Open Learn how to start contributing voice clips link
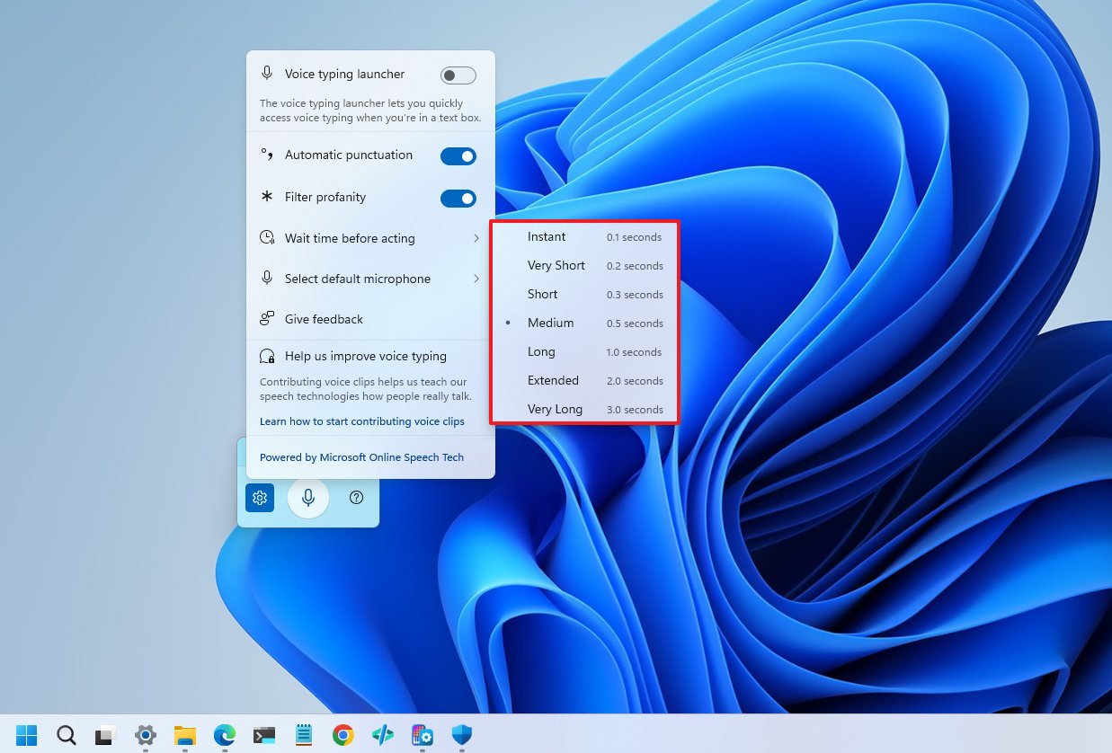The width and height of the screenshot is (1112, 753). [362, 421]
